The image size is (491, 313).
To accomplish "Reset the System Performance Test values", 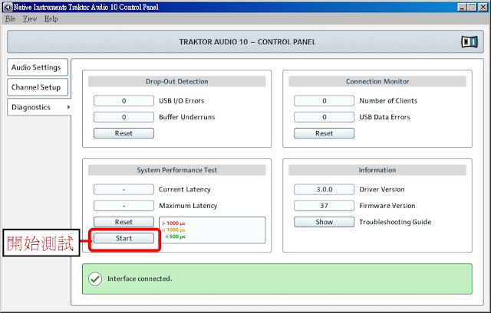I will (x=124, y=222).
